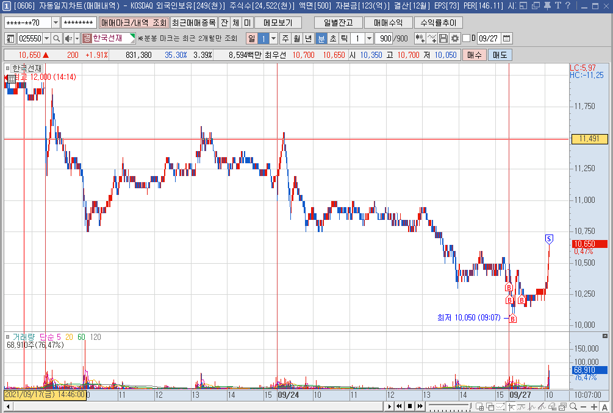
Task: Open the stock code search magnifier
Action: [57, 38]
